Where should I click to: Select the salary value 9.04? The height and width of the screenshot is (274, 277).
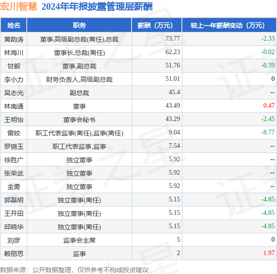[x=174, y=132]
